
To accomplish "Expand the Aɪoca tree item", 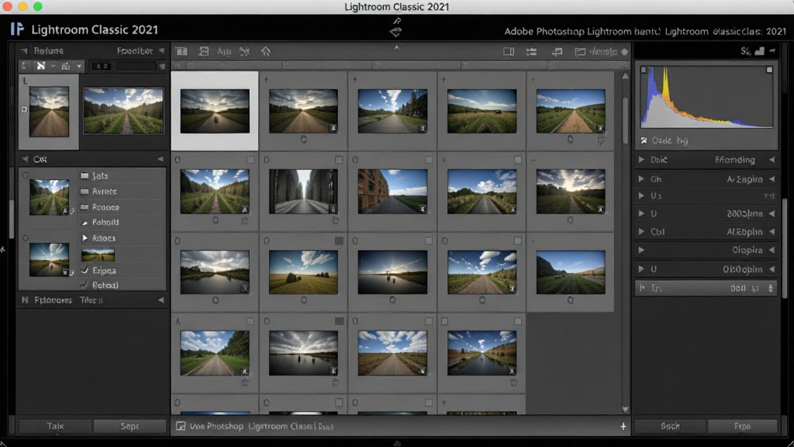I will coord(85,237).
